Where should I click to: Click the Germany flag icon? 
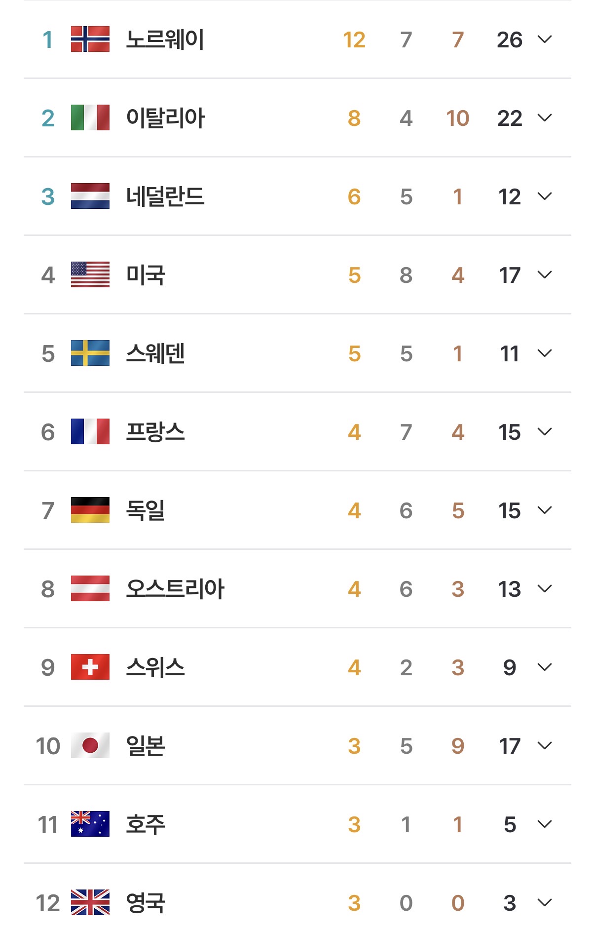pos(90,510)
